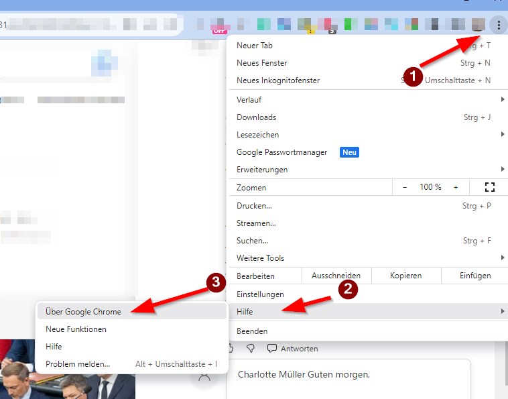508x399 pixels.
Task: Click the extension icon with OFF badge
Action: coord(219,25)
